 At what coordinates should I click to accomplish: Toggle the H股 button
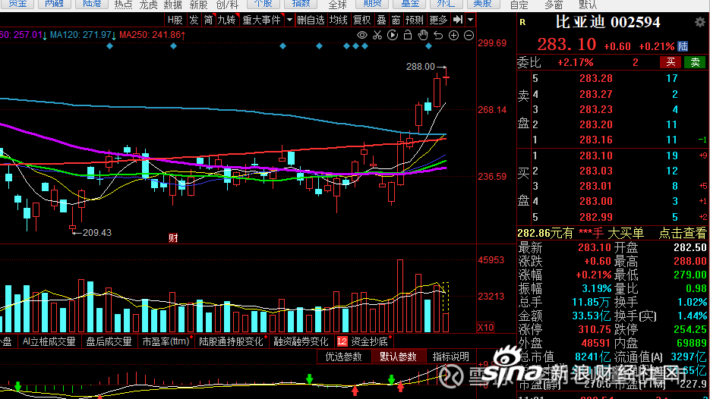(175, 20)
